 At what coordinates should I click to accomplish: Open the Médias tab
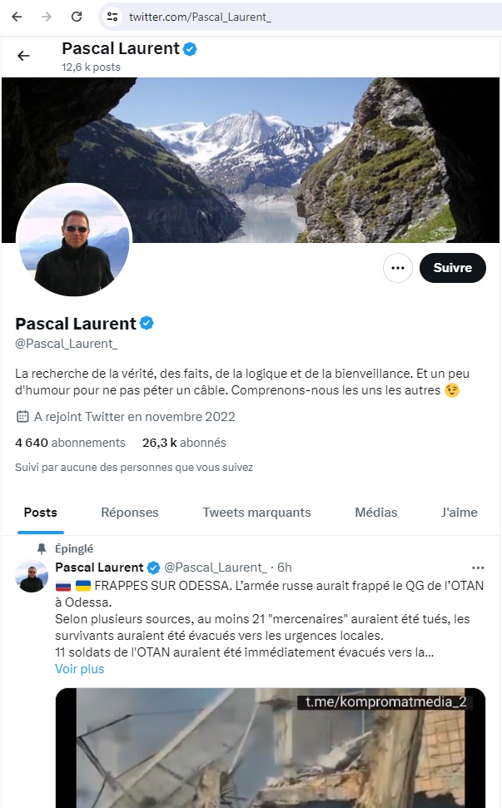point(375,513)
